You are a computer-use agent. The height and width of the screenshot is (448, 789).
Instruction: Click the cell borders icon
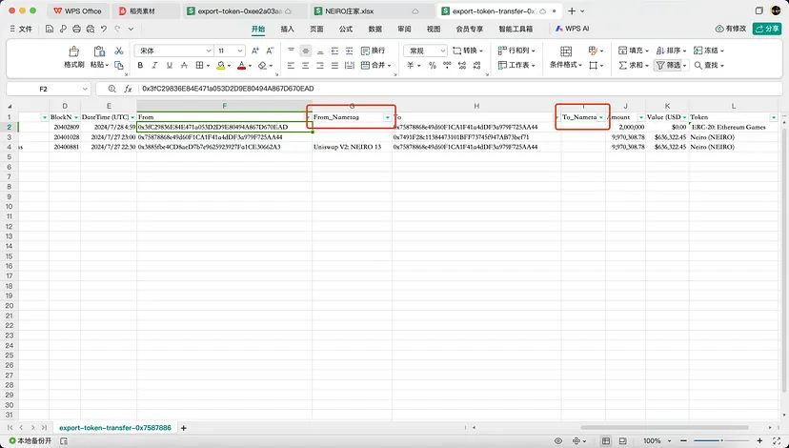[x=200, y=66]
